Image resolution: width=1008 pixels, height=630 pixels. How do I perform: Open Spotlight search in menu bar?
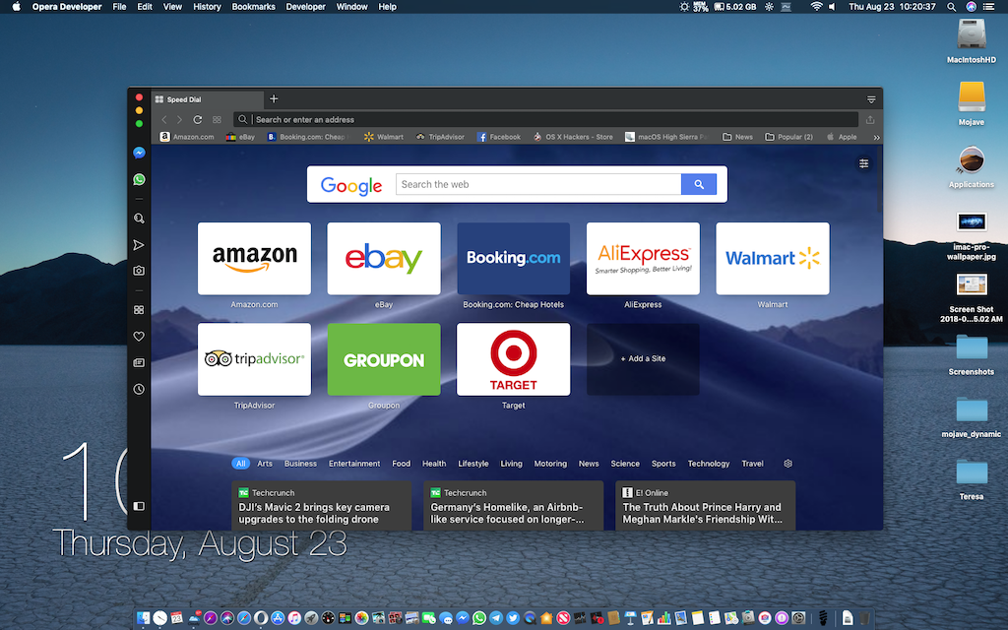952,7
